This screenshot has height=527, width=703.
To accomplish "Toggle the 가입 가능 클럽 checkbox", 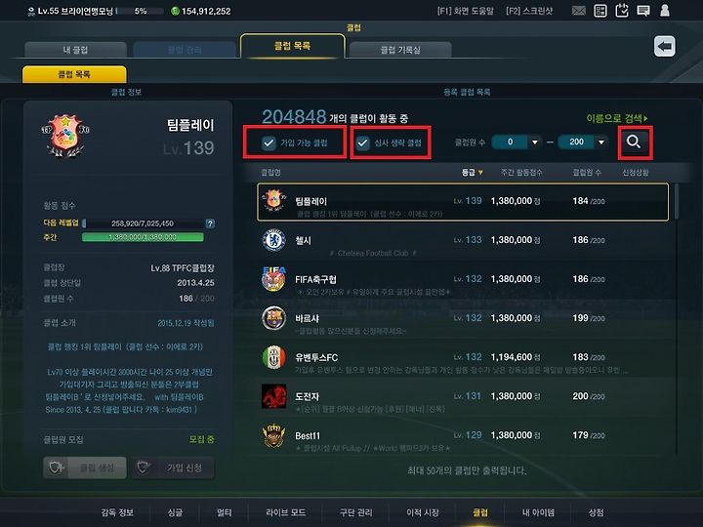I will [x=269, y=142].
